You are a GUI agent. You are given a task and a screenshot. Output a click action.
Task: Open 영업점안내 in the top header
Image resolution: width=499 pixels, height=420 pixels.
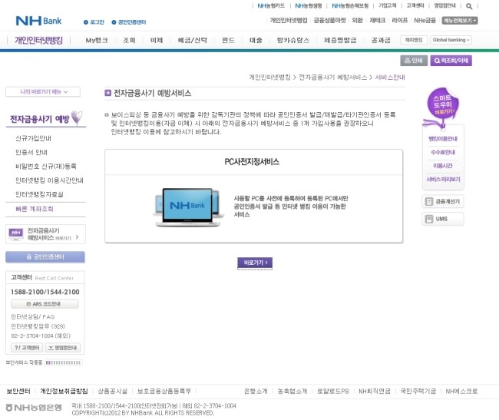click(445, 5)
